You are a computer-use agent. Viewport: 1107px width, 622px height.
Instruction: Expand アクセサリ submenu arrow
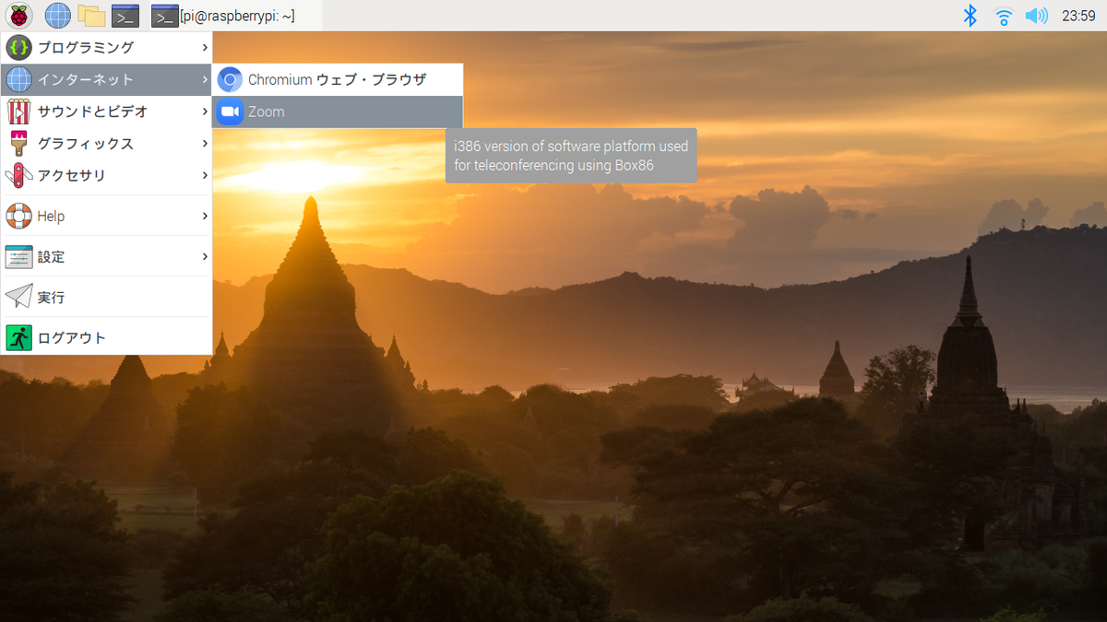pos(205,175)
